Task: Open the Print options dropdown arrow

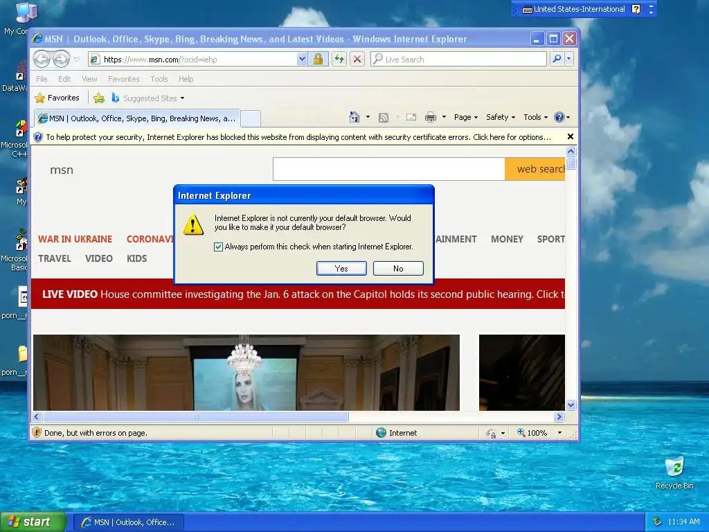Action: [444, 117]
